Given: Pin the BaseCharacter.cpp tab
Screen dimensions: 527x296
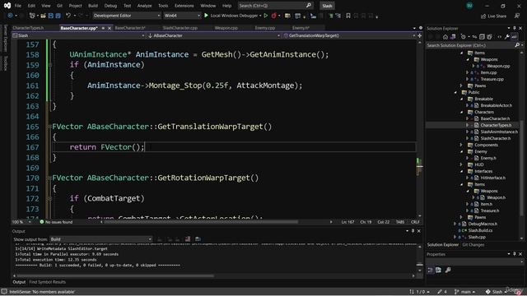Looking at the screenshot, I should (103, 28).
